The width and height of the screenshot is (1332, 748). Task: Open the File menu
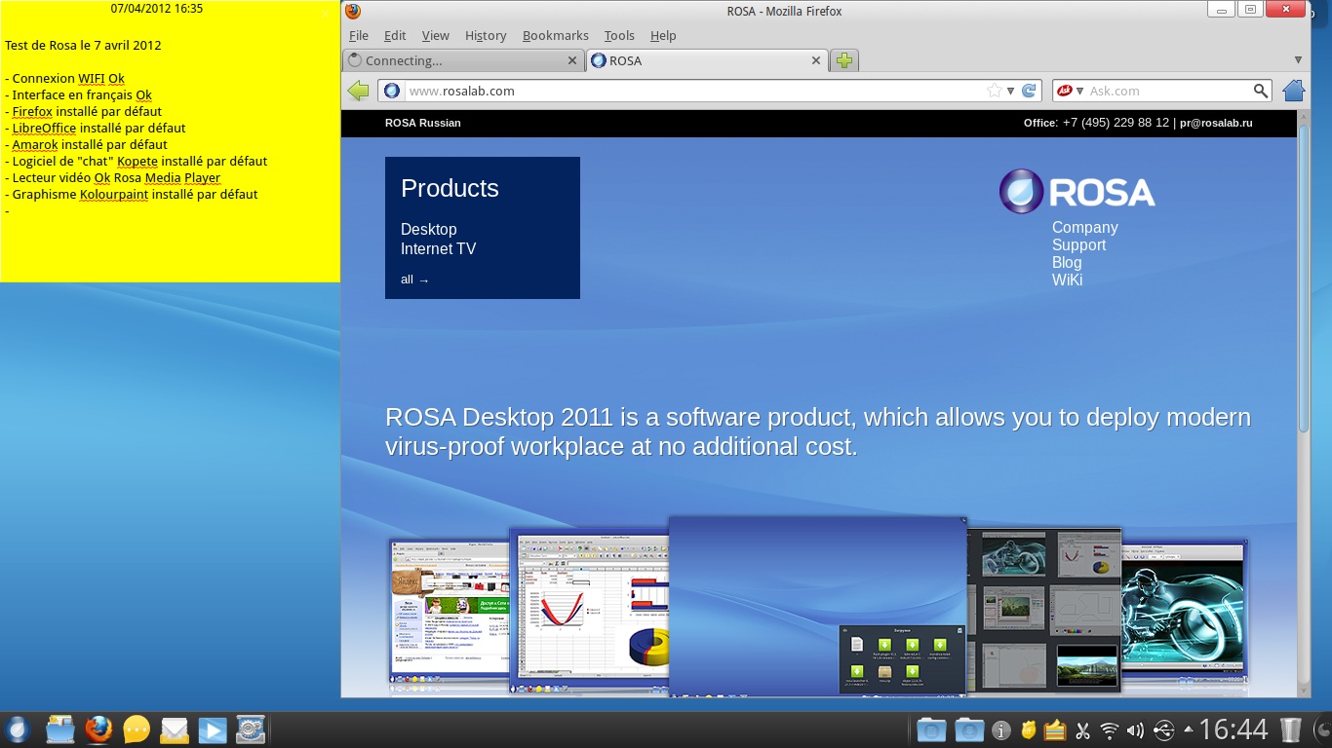(359, 36)
